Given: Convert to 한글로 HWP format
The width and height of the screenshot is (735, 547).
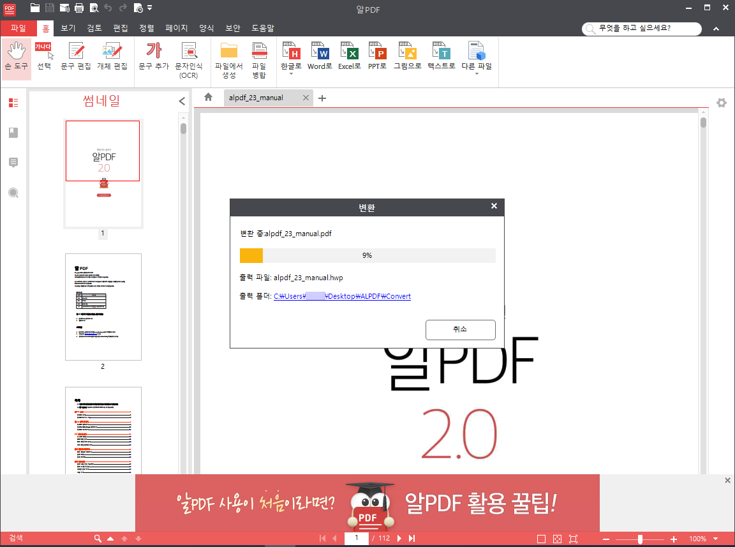Looking at the screenshot, I should point(291,57).
